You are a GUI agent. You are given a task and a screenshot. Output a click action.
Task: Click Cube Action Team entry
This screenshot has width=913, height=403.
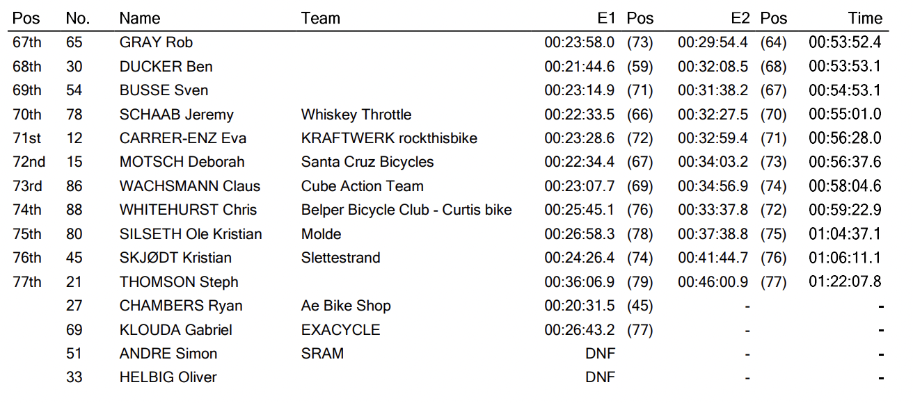pyautogui.click(x=362, y=186)
